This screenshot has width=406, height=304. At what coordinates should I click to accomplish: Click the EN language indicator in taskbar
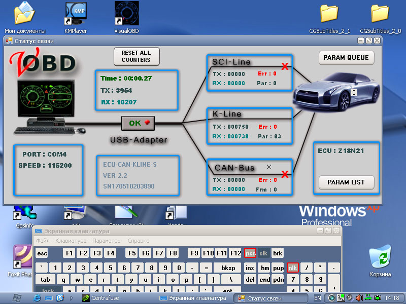pos(317,298)
